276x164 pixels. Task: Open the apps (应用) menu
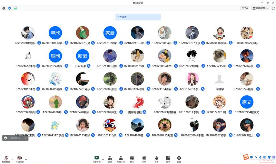168,158
